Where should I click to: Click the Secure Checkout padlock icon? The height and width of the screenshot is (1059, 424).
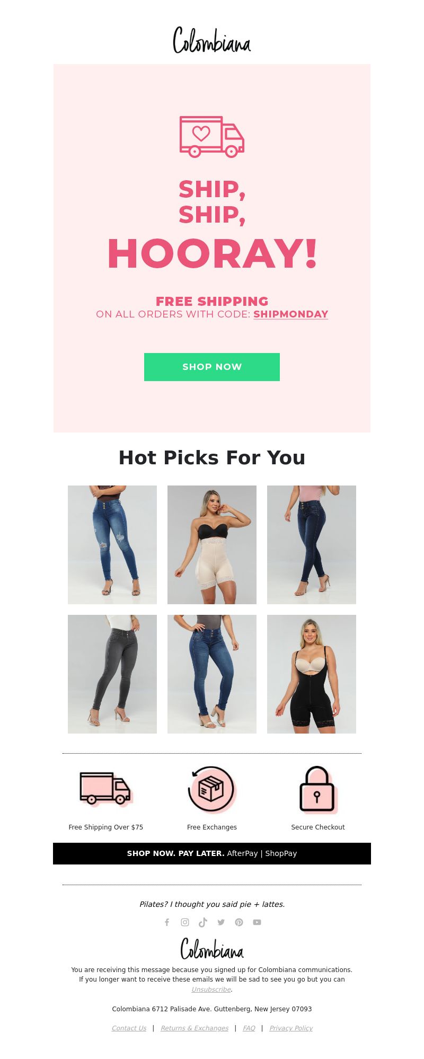click(x=318, y=790)
